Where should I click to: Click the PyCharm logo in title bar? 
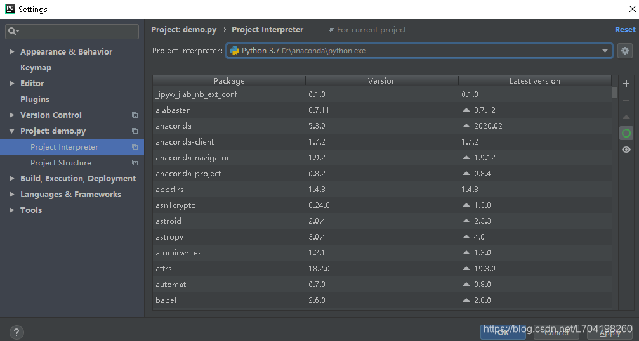coord(10,9)
